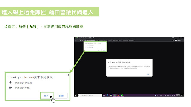
Task: Click text 使用你的麥克風 in enlarged callout
Action: pos(23,83)
